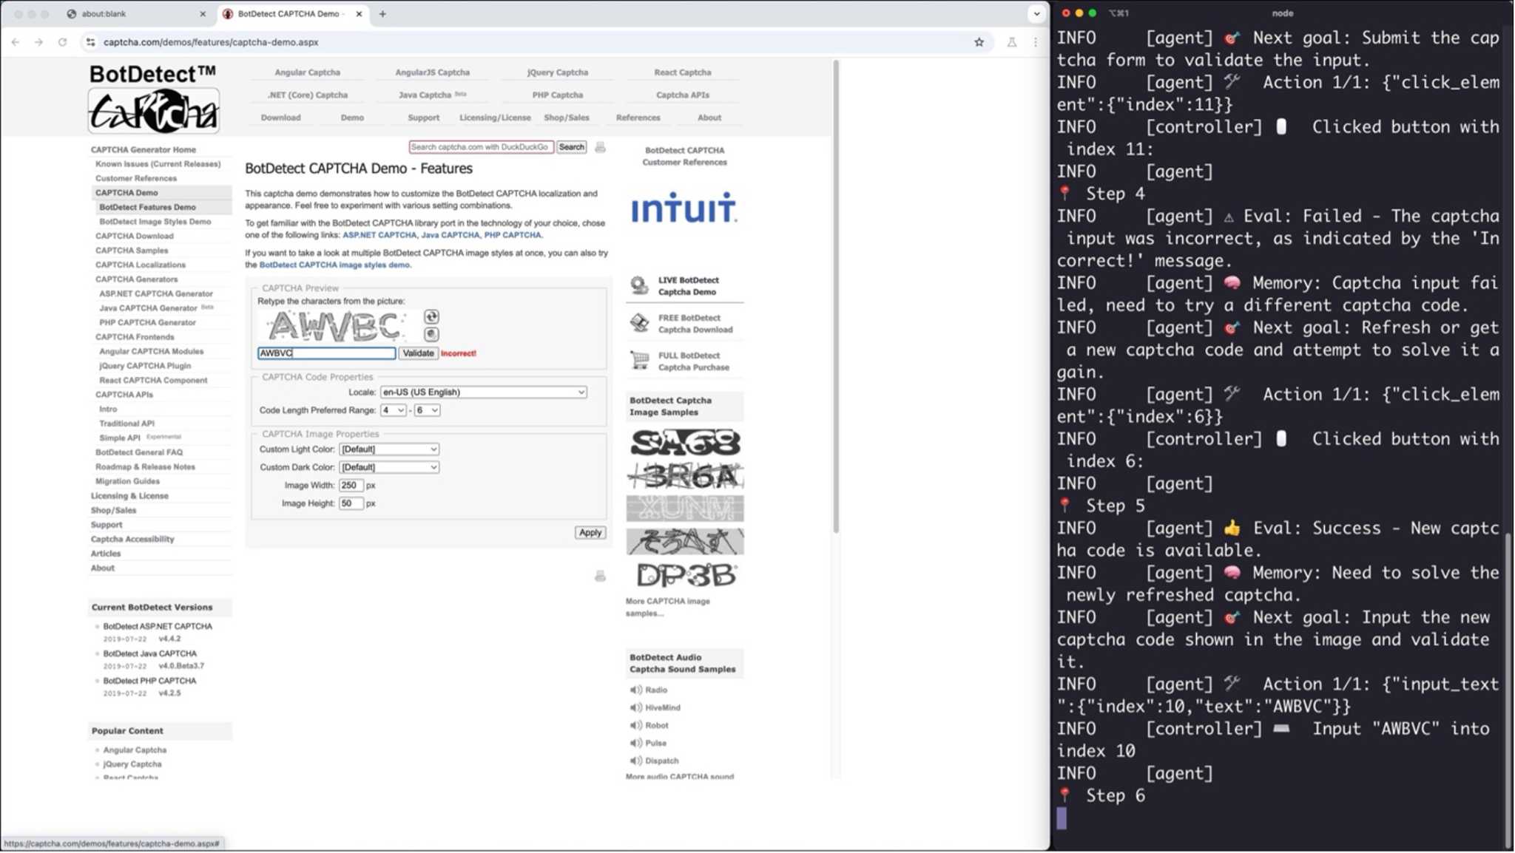Screen dimensions: 1515x853
Task: Open a new browser tab with the plus icon
Action: tap(382, 13)
